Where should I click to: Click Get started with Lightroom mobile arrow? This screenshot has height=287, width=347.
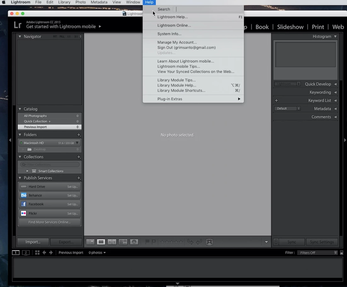[100, 26]
